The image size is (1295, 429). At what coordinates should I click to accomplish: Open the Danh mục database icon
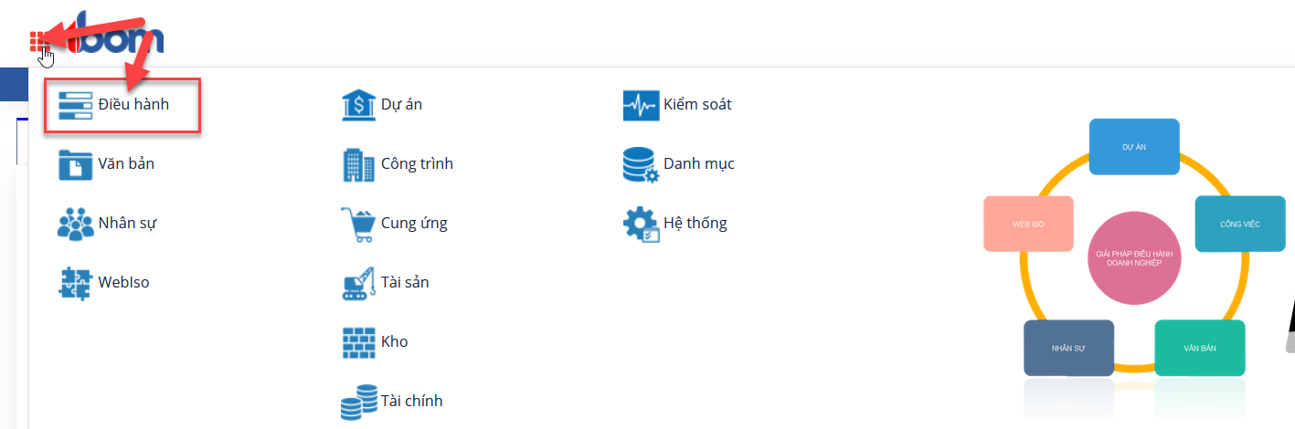tap(641, 165)
